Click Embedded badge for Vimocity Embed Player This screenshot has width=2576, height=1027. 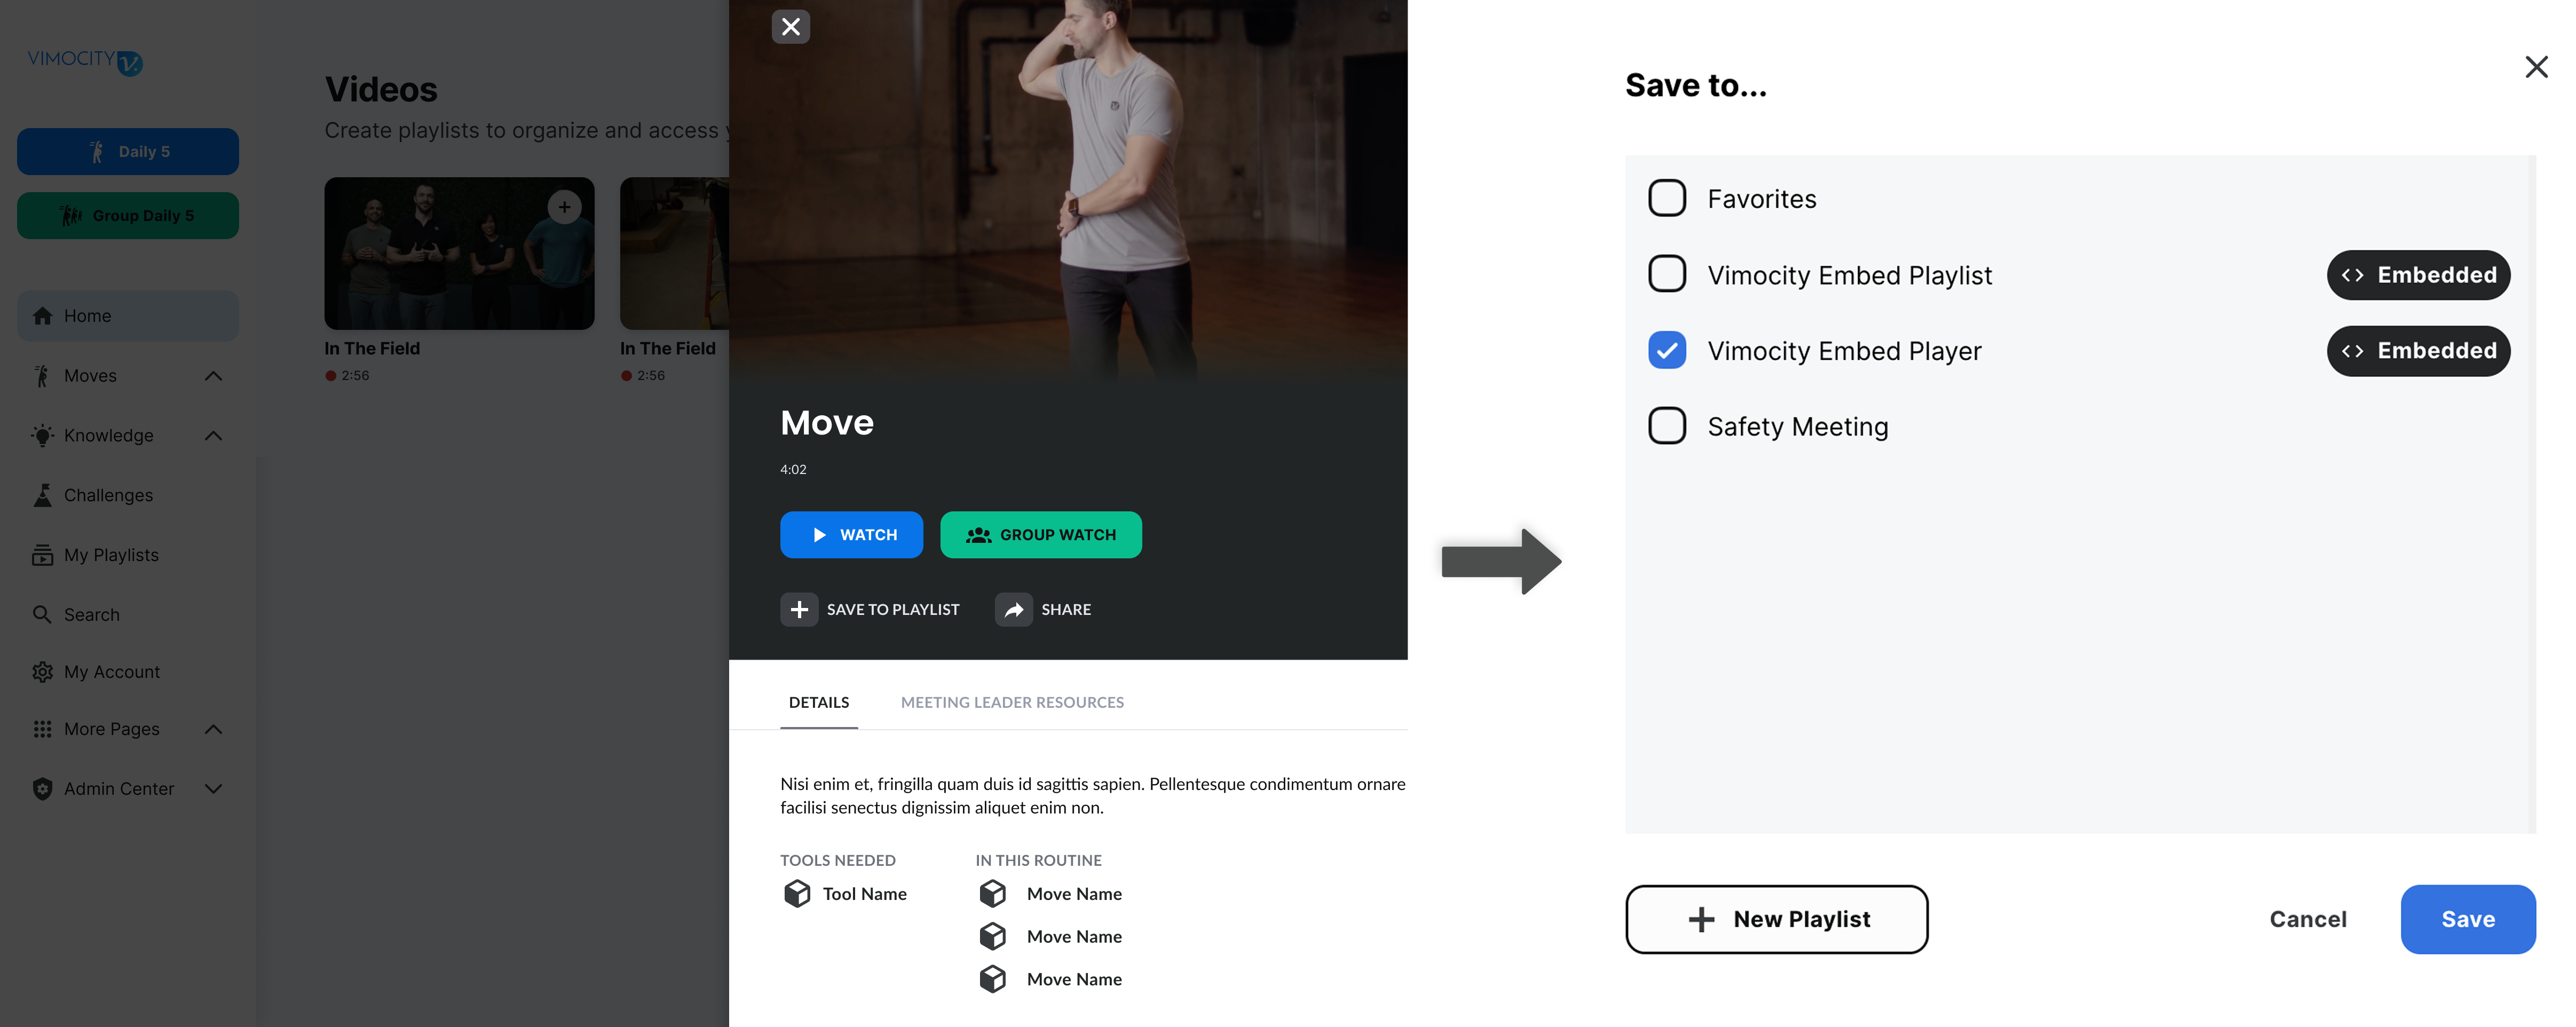[2418, 351]
